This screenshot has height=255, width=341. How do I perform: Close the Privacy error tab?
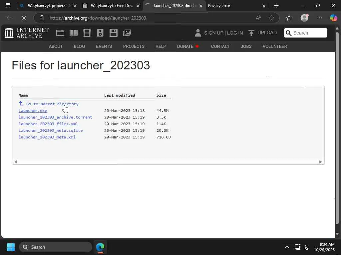coord(264,6)
